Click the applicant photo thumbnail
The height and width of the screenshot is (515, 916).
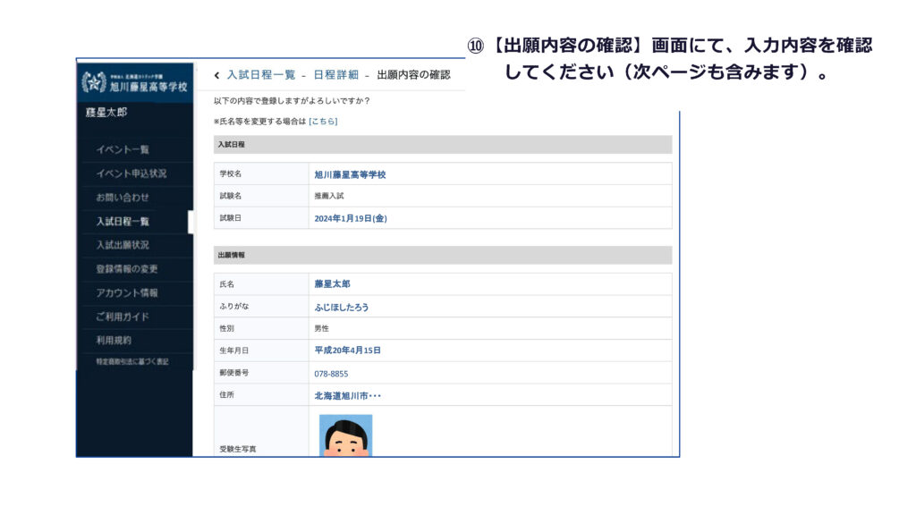[345, 436]
